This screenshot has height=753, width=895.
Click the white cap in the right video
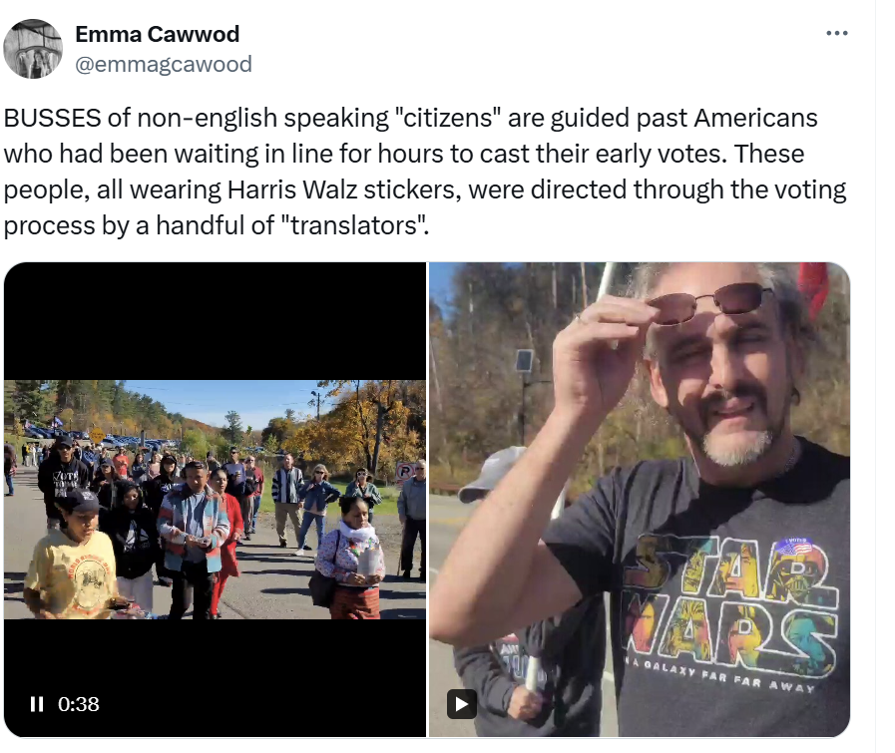coord(492,474)
